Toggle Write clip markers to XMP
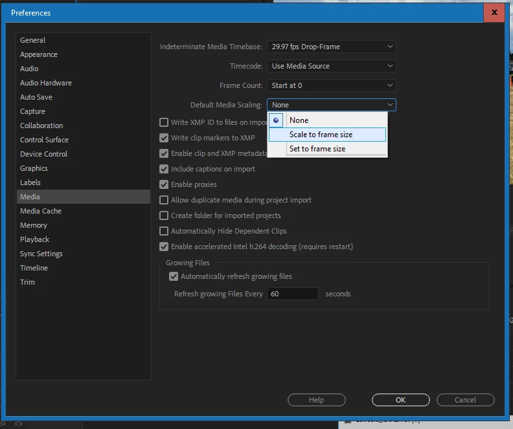Image resolution: width=513 pixels, height=429 pixels. (164, 138)
